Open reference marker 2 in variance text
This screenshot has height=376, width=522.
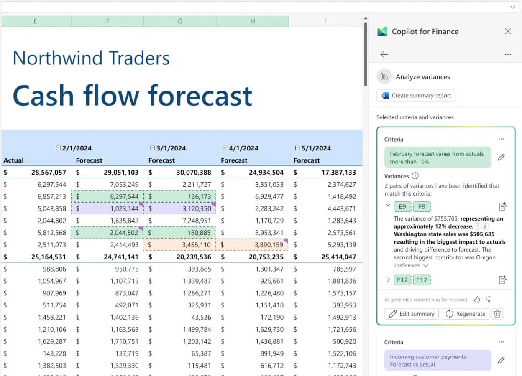pos(486,226)
